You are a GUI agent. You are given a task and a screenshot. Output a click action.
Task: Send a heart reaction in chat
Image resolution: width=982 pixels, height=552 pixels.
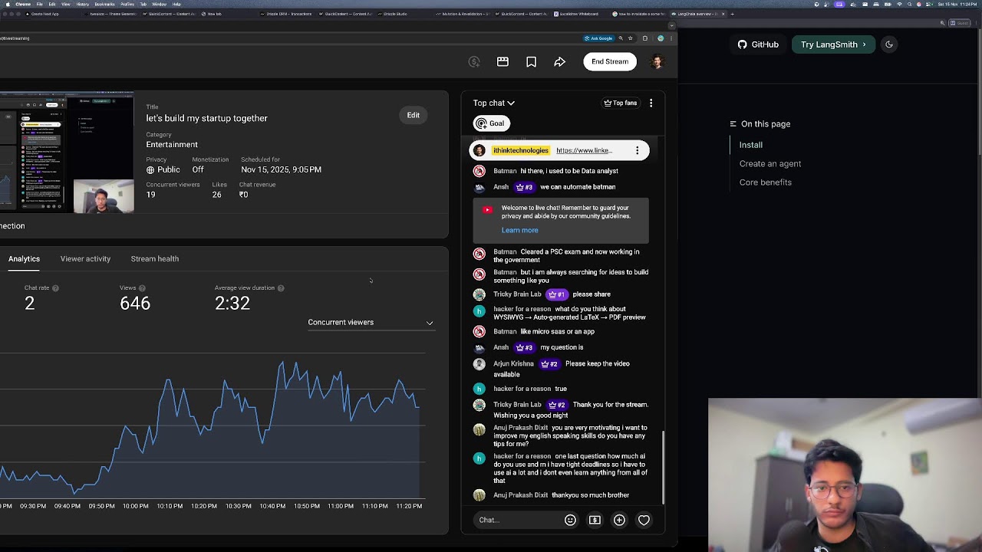pyautogui.click(x=644, y=520)
